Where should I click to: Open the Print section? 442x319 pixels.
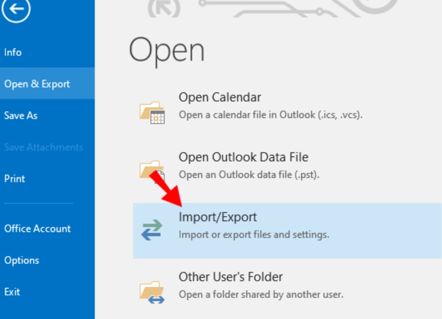(x=15, y=178)
